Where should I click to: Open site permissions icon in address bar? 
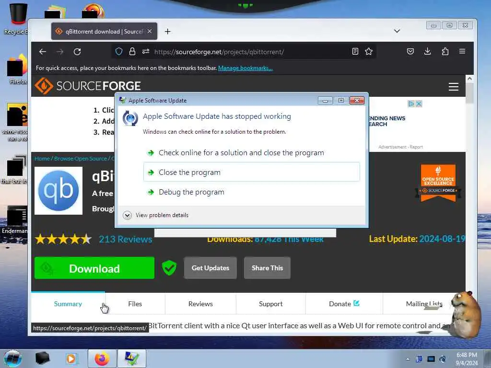pos(146,51)
